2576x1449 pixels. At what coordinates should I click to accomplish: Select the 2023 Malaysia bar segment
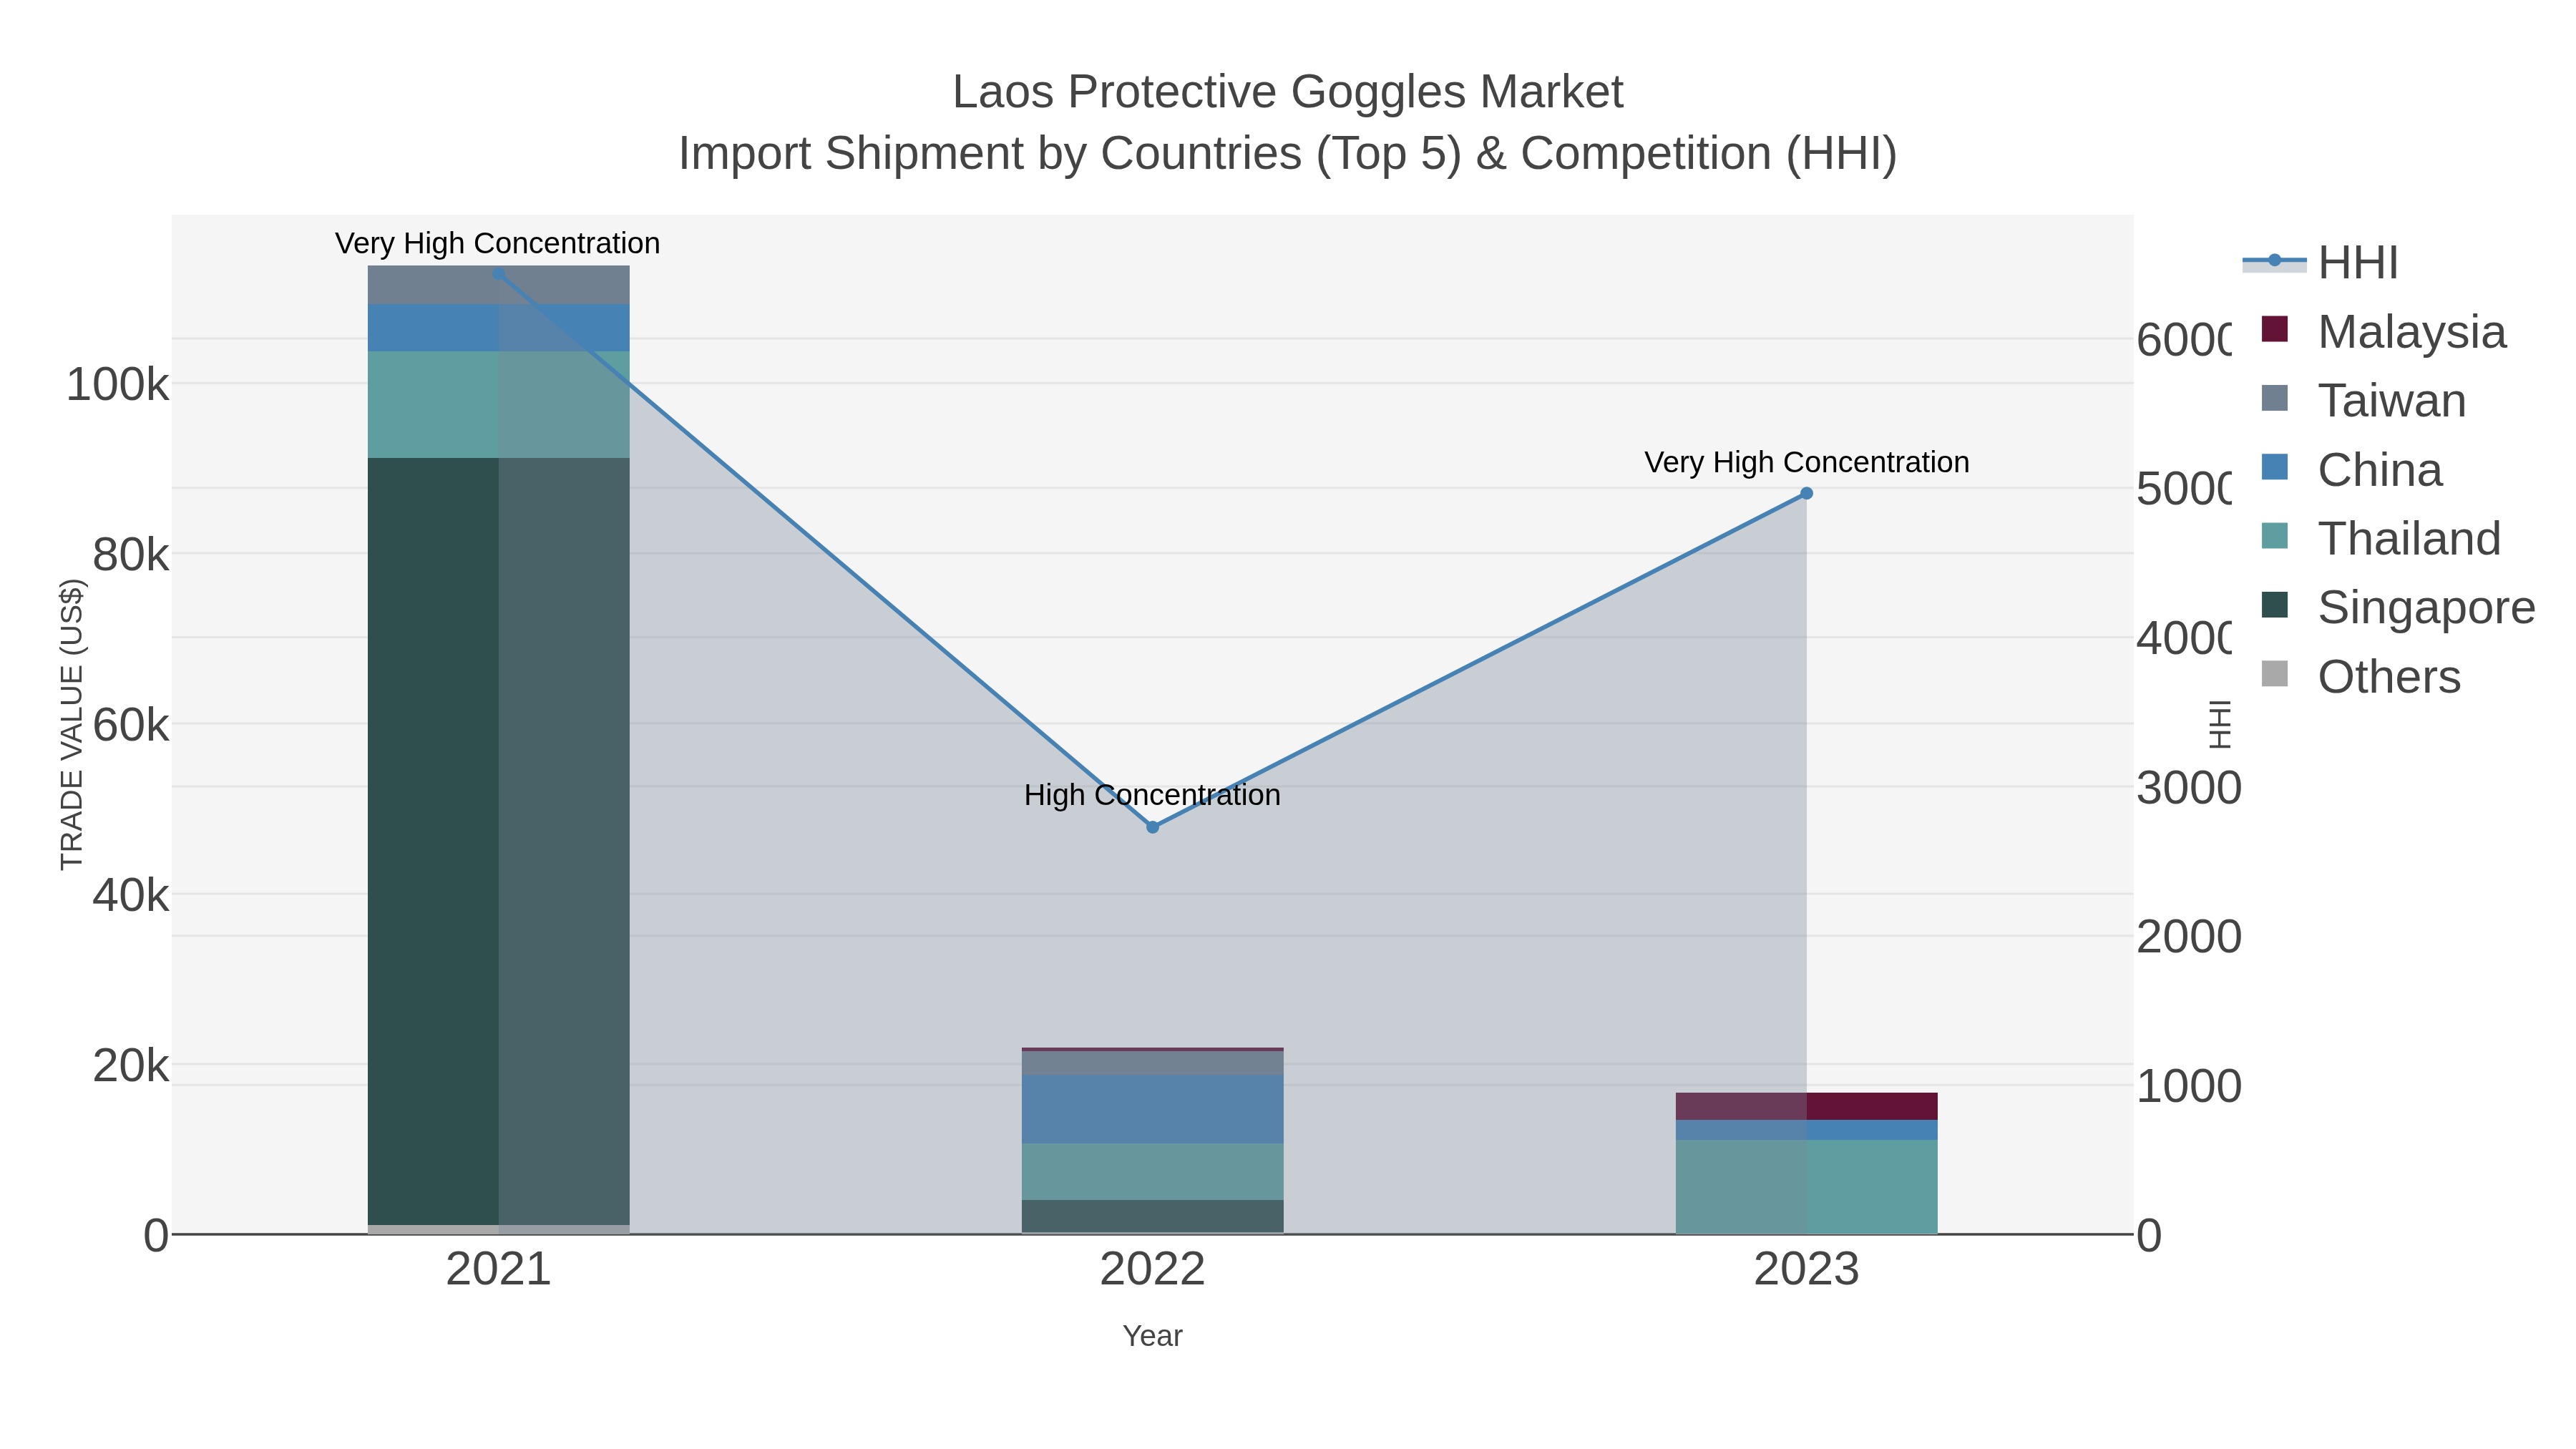(1806, 1106)
